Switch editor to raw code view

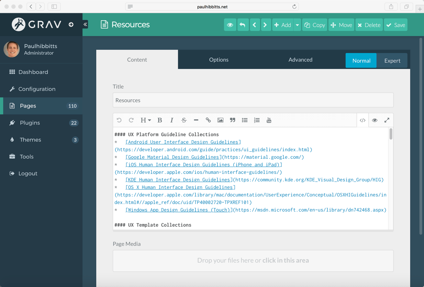click(362, 120)
